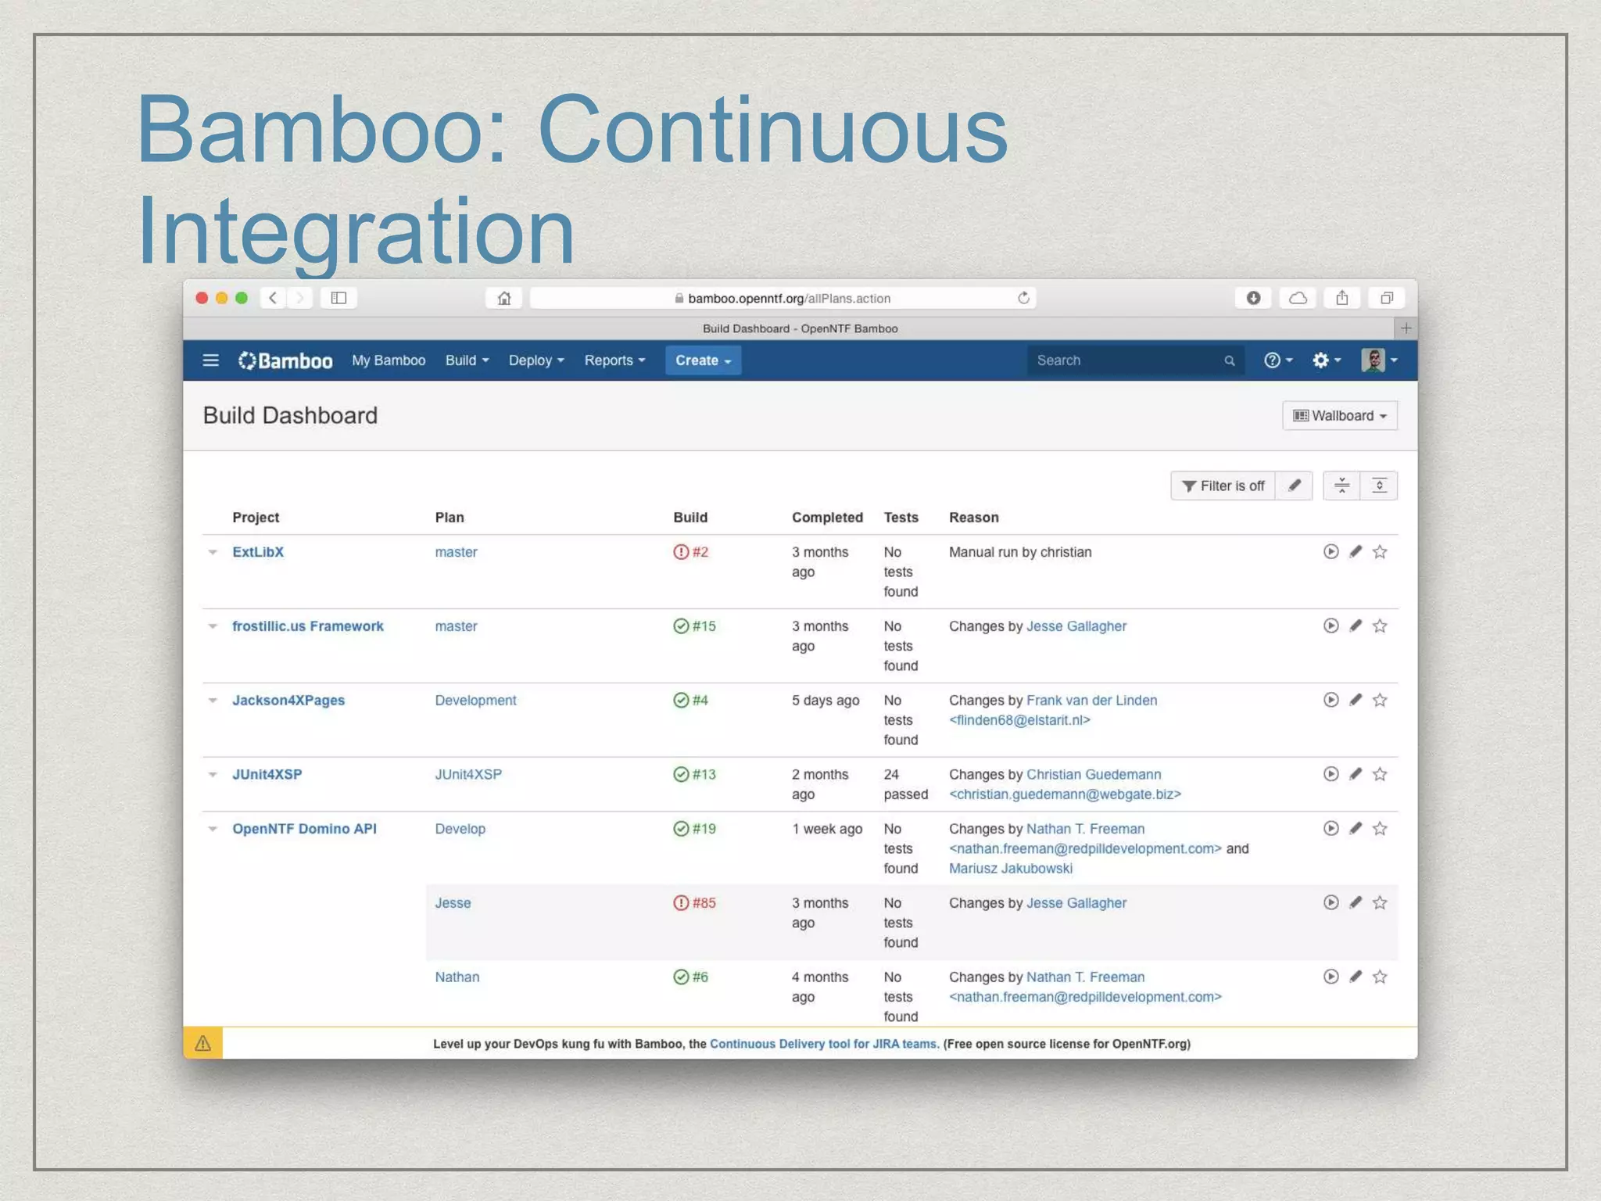The height and width of the screenshot is (1201, 1601).
Task: Open failed build #2
Action: click(690, 552)
